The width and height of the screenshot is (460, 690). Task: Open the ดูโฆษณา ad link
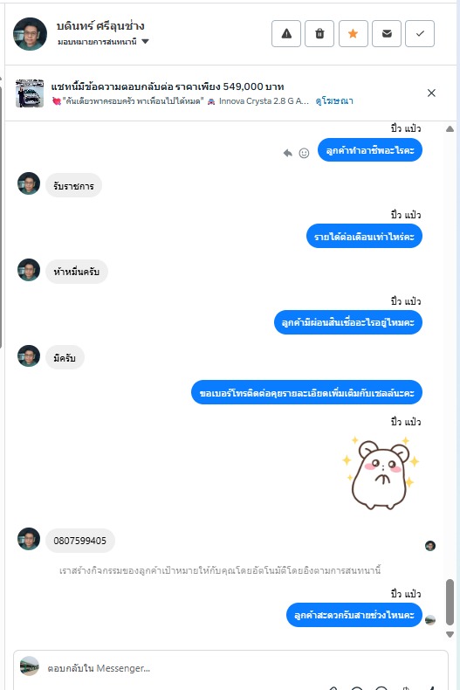coord(334,101)
